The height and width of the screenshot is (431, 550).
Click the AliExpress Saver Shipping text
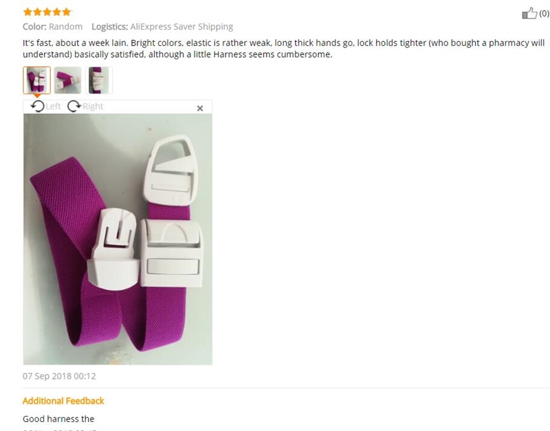181,27
